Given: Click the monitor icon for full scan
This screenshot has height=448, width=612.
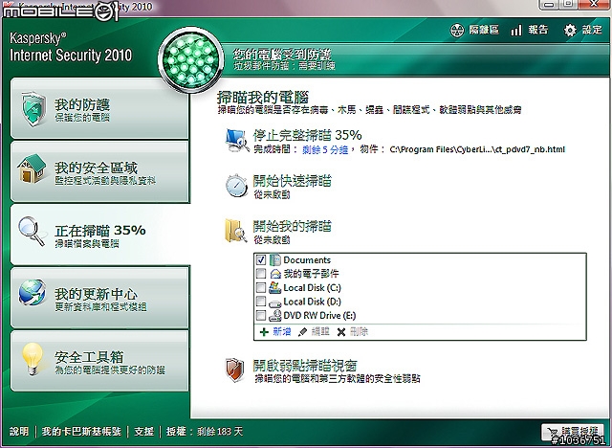Looking at the screenshot, I should pyautogui.click(x=237, y=140).
